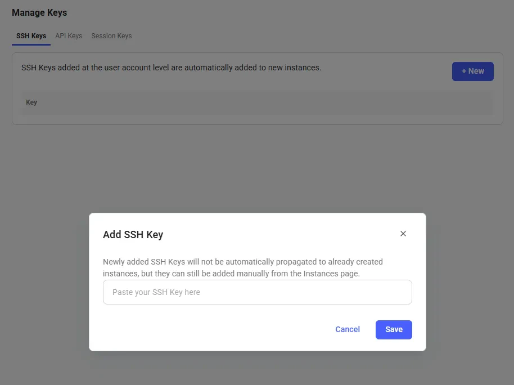514x385 pixels.
Task: Select the SSH Keys tab
Action: (x=31, y=36)
